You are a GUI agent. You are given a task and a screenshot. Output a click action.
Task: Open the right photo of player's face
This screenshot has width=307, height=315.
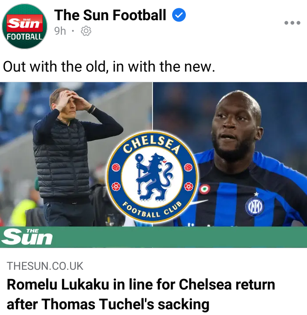tap(230, 154)
